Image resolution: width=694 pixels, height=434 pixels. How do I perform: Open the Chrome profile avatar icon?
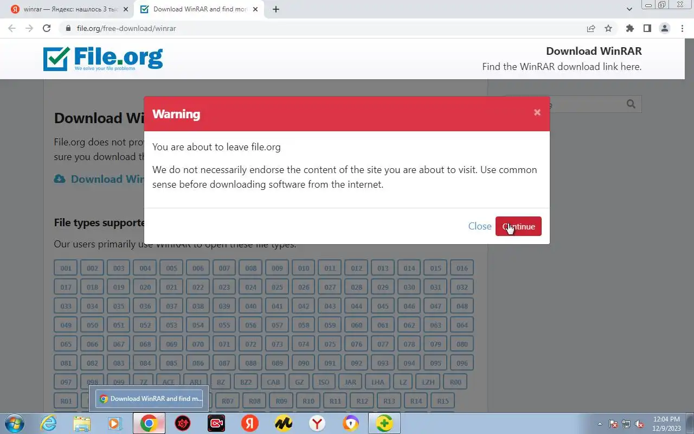pos(664,28)
